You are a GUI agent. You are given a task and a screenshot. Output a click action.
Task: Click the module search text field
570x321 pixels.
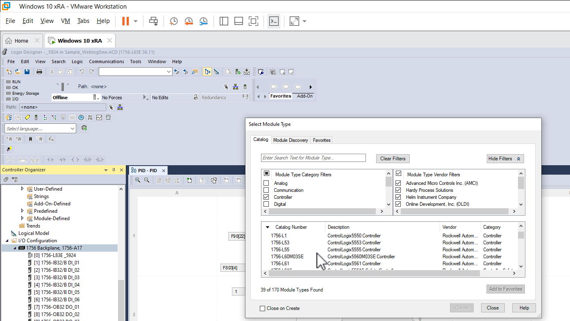tap(313, 158)
